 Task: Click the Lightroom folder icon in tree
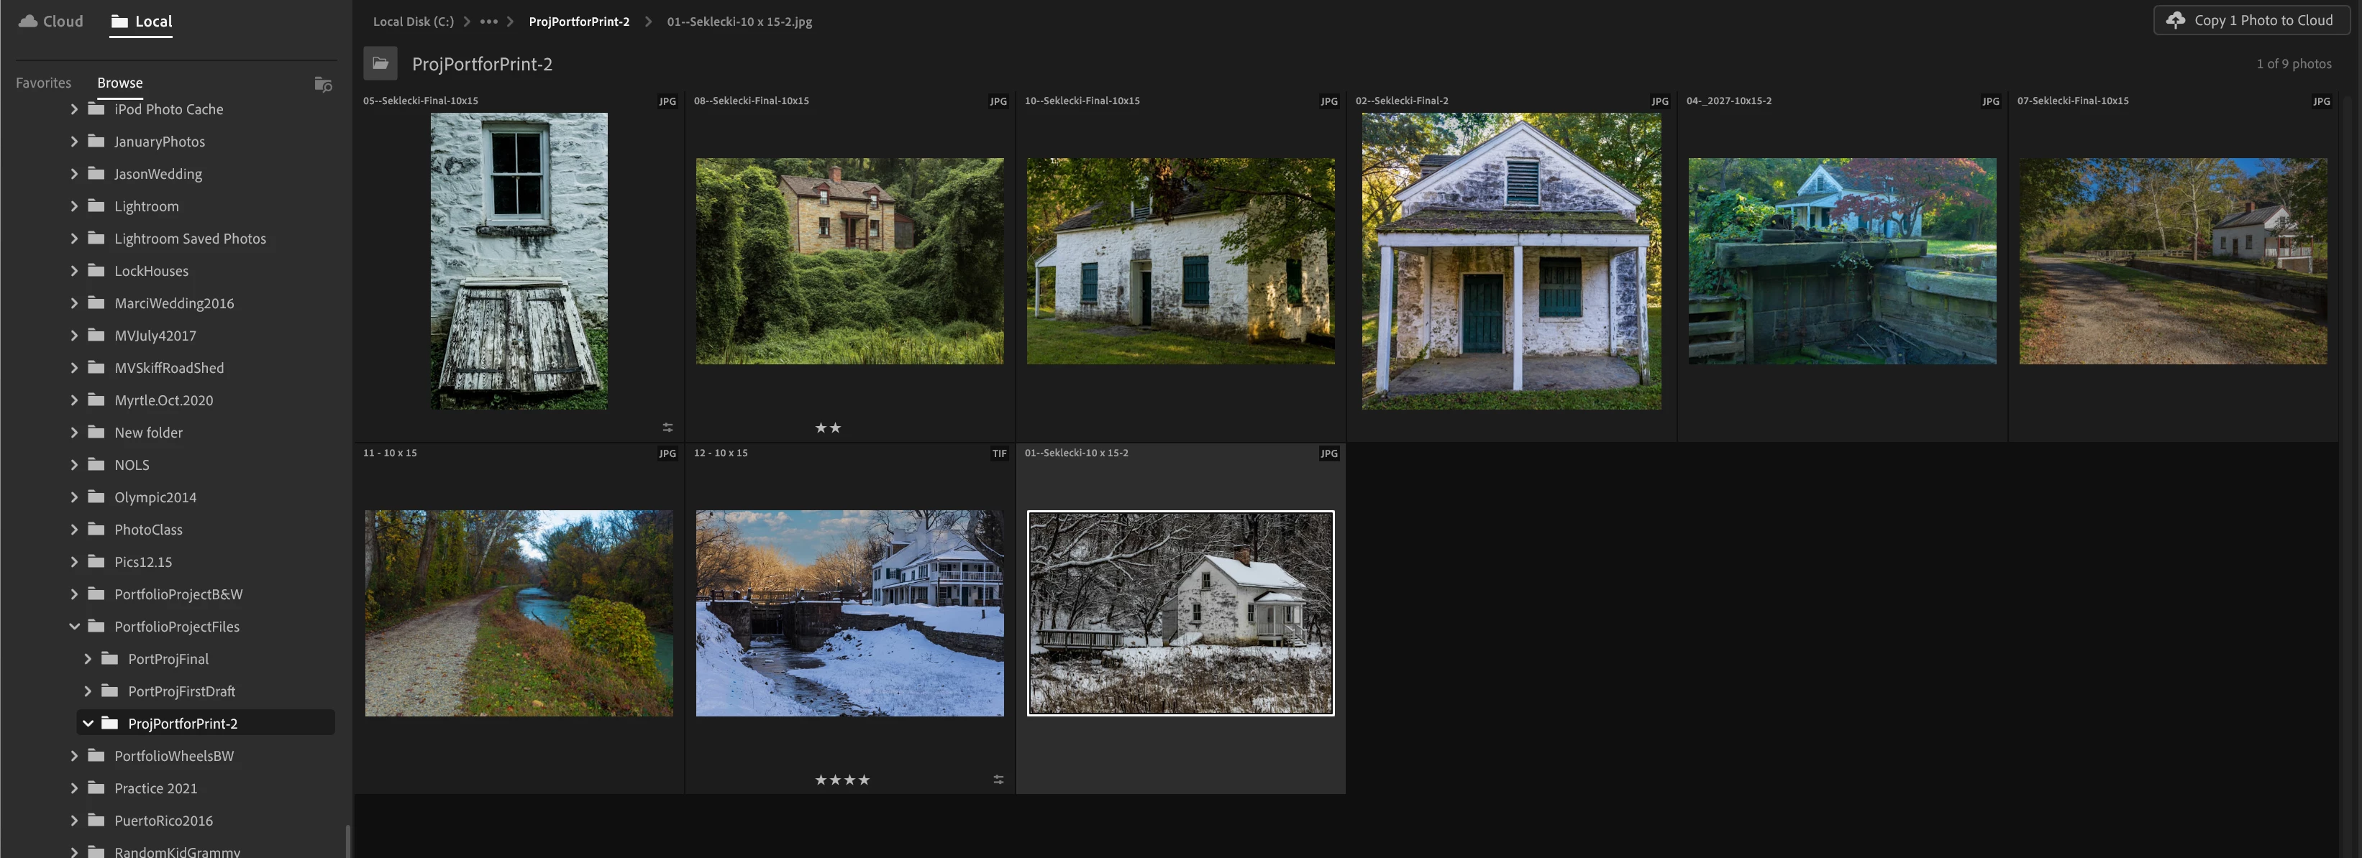(x=96, y=206)
